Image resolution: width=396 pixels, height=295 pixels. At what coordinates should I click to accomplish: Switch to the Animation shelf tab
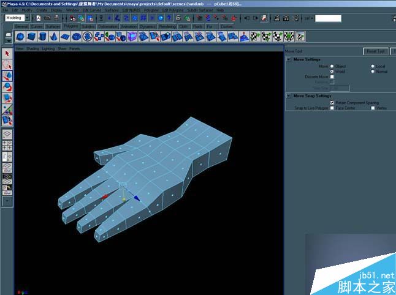coord(129,26)
